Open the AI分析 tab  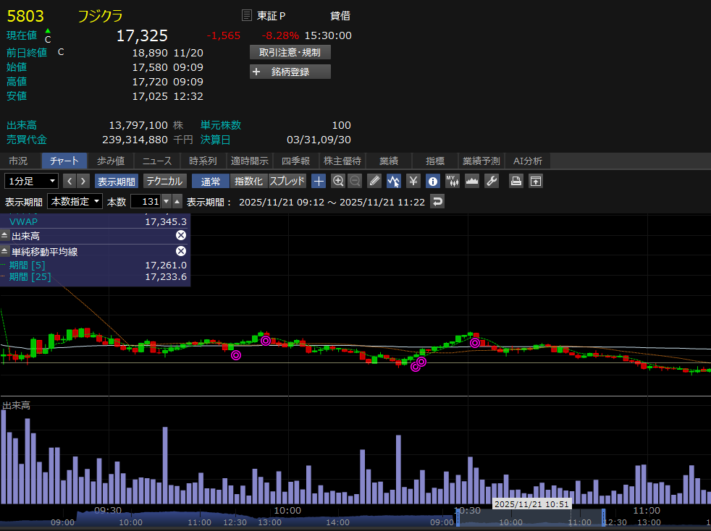[x=527, y=161]
